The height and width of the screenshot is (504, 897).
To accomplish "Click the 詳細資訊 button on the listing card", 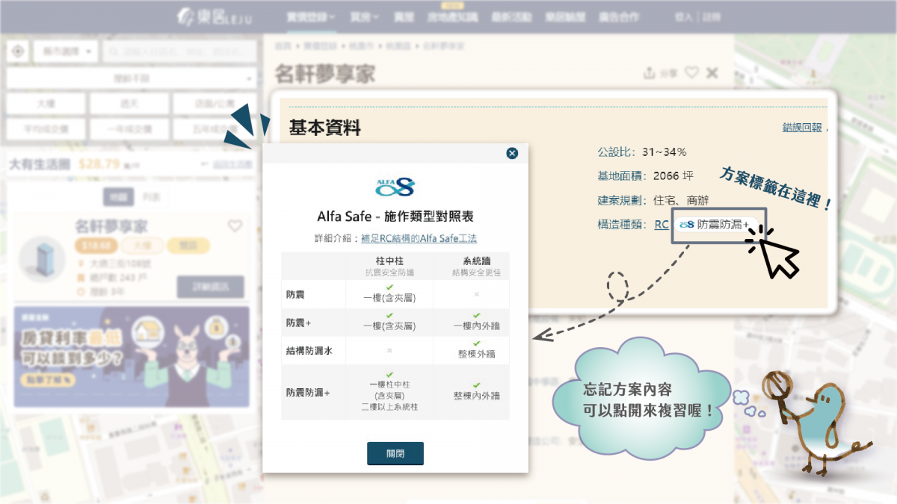I will [x=210, y=287].
